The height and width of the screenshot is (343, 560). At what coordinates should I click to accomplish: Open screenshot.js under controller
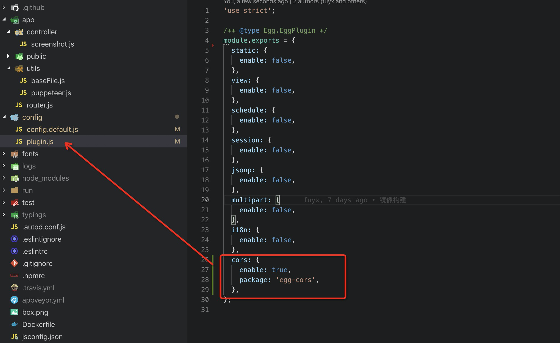(52, 44)
